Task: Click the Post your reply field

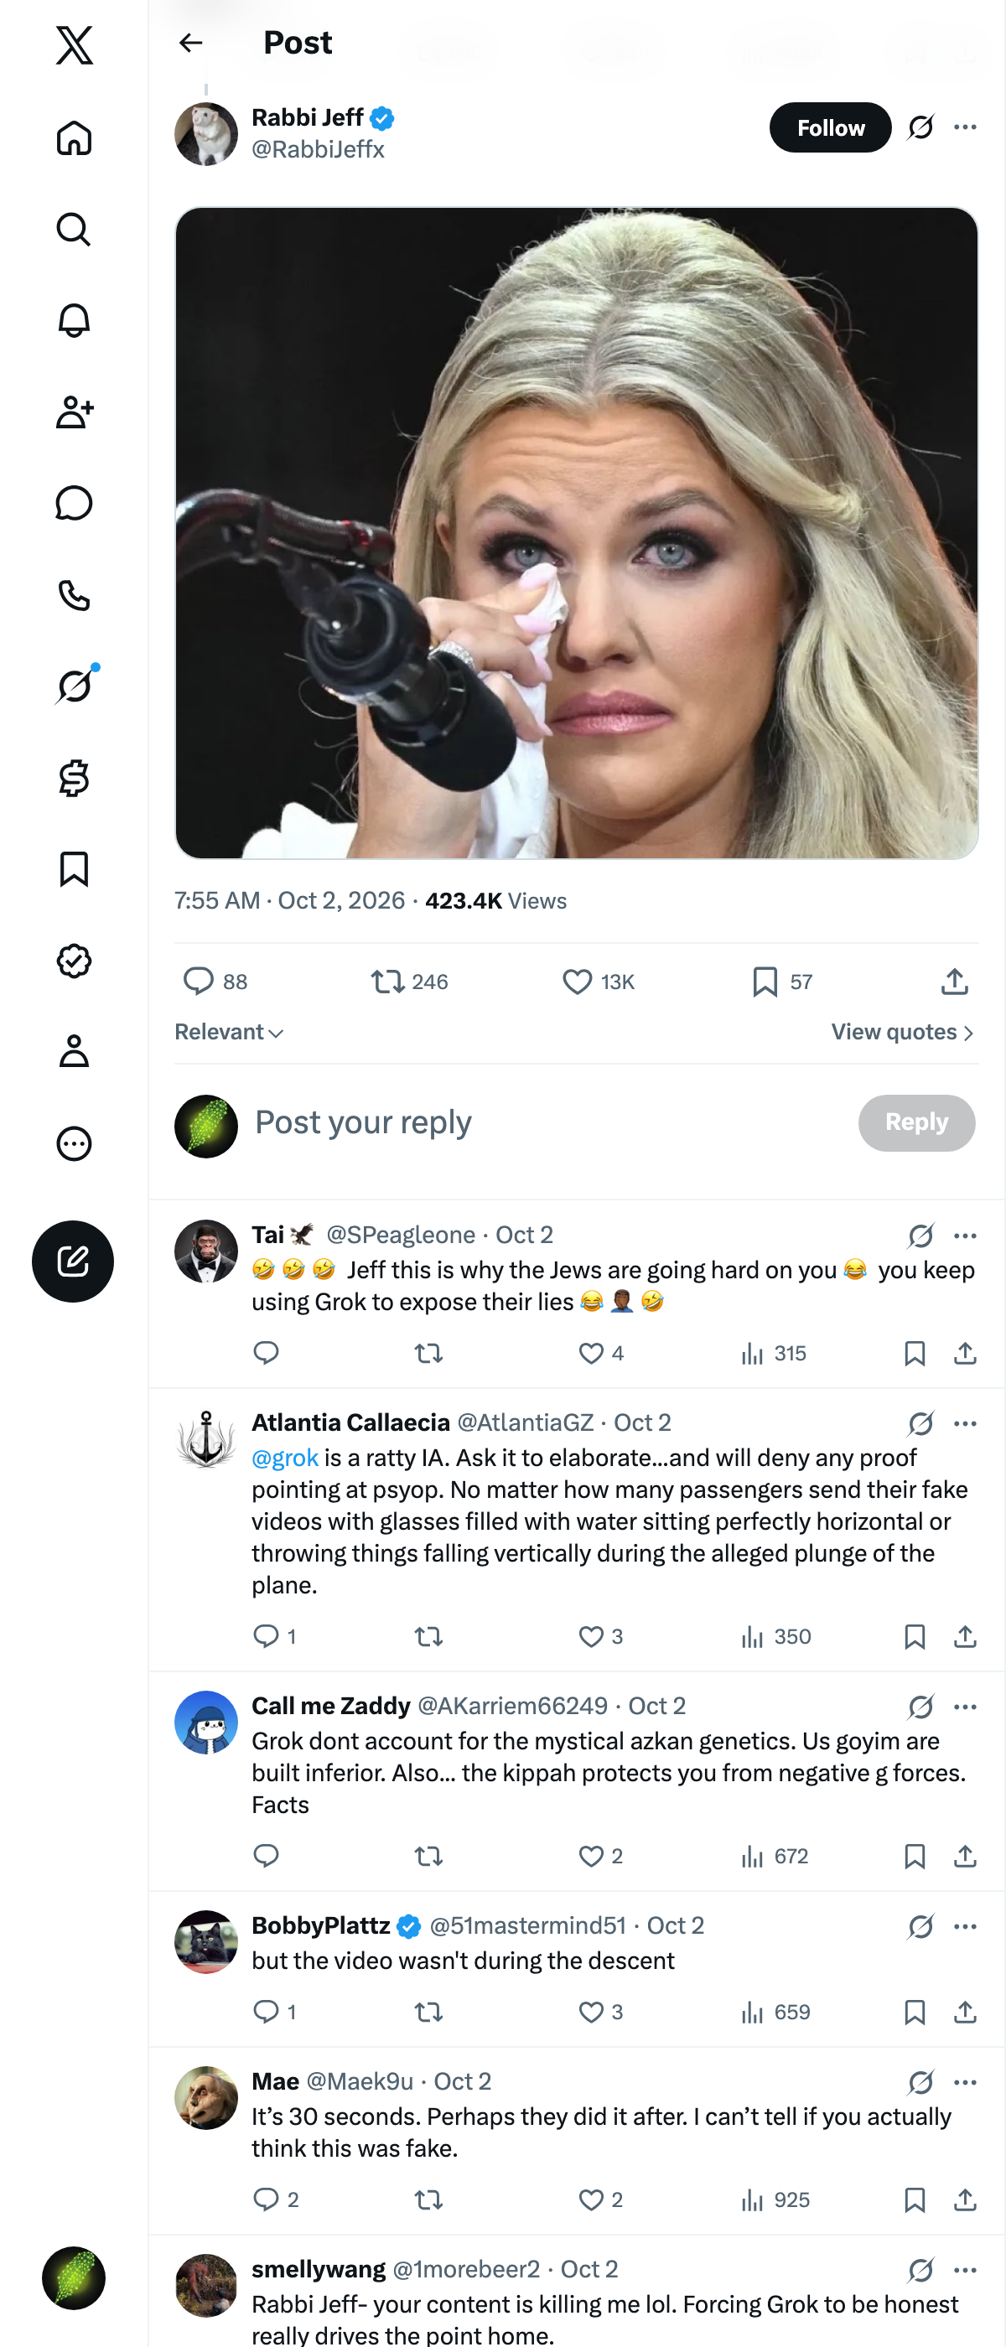Action: (547, 1122)
